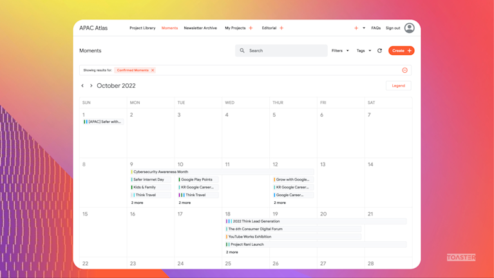The width and height of the screenshot is (494, 278).
Task: Open the [APAC] Safer with... event
Action: (103, 122)
